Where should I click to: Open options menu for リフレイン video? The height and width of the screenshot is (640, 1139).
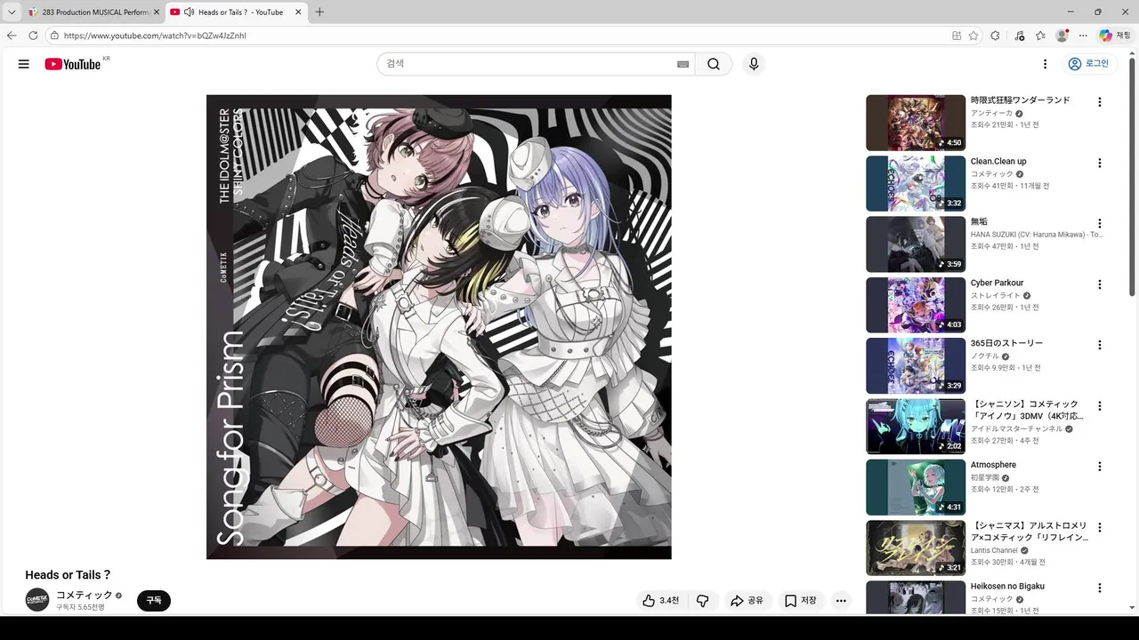tap(1100, 527)
